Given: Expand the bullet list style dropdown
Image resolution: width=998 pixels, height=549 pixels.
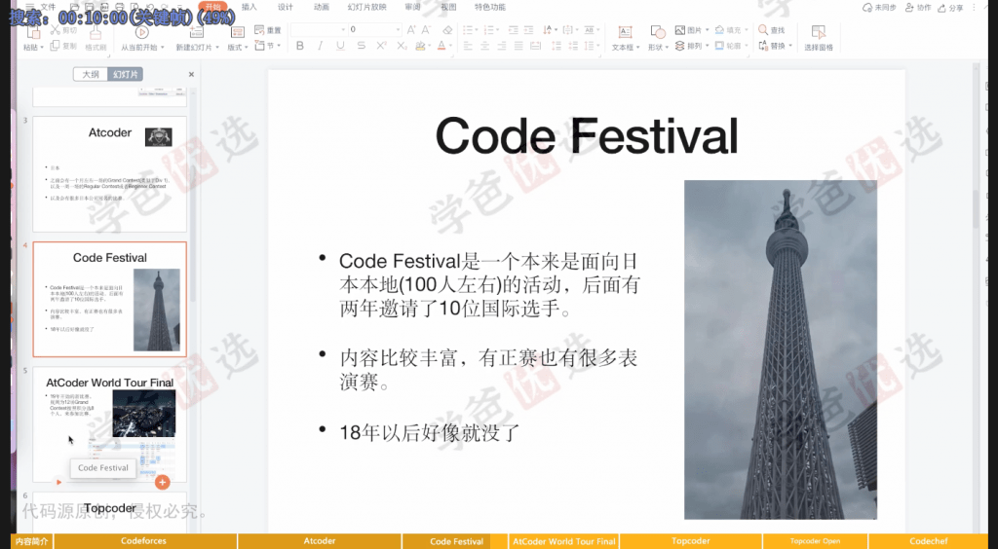Looking at the screenshot, I should pyautogui.click(x=477, y=30).
